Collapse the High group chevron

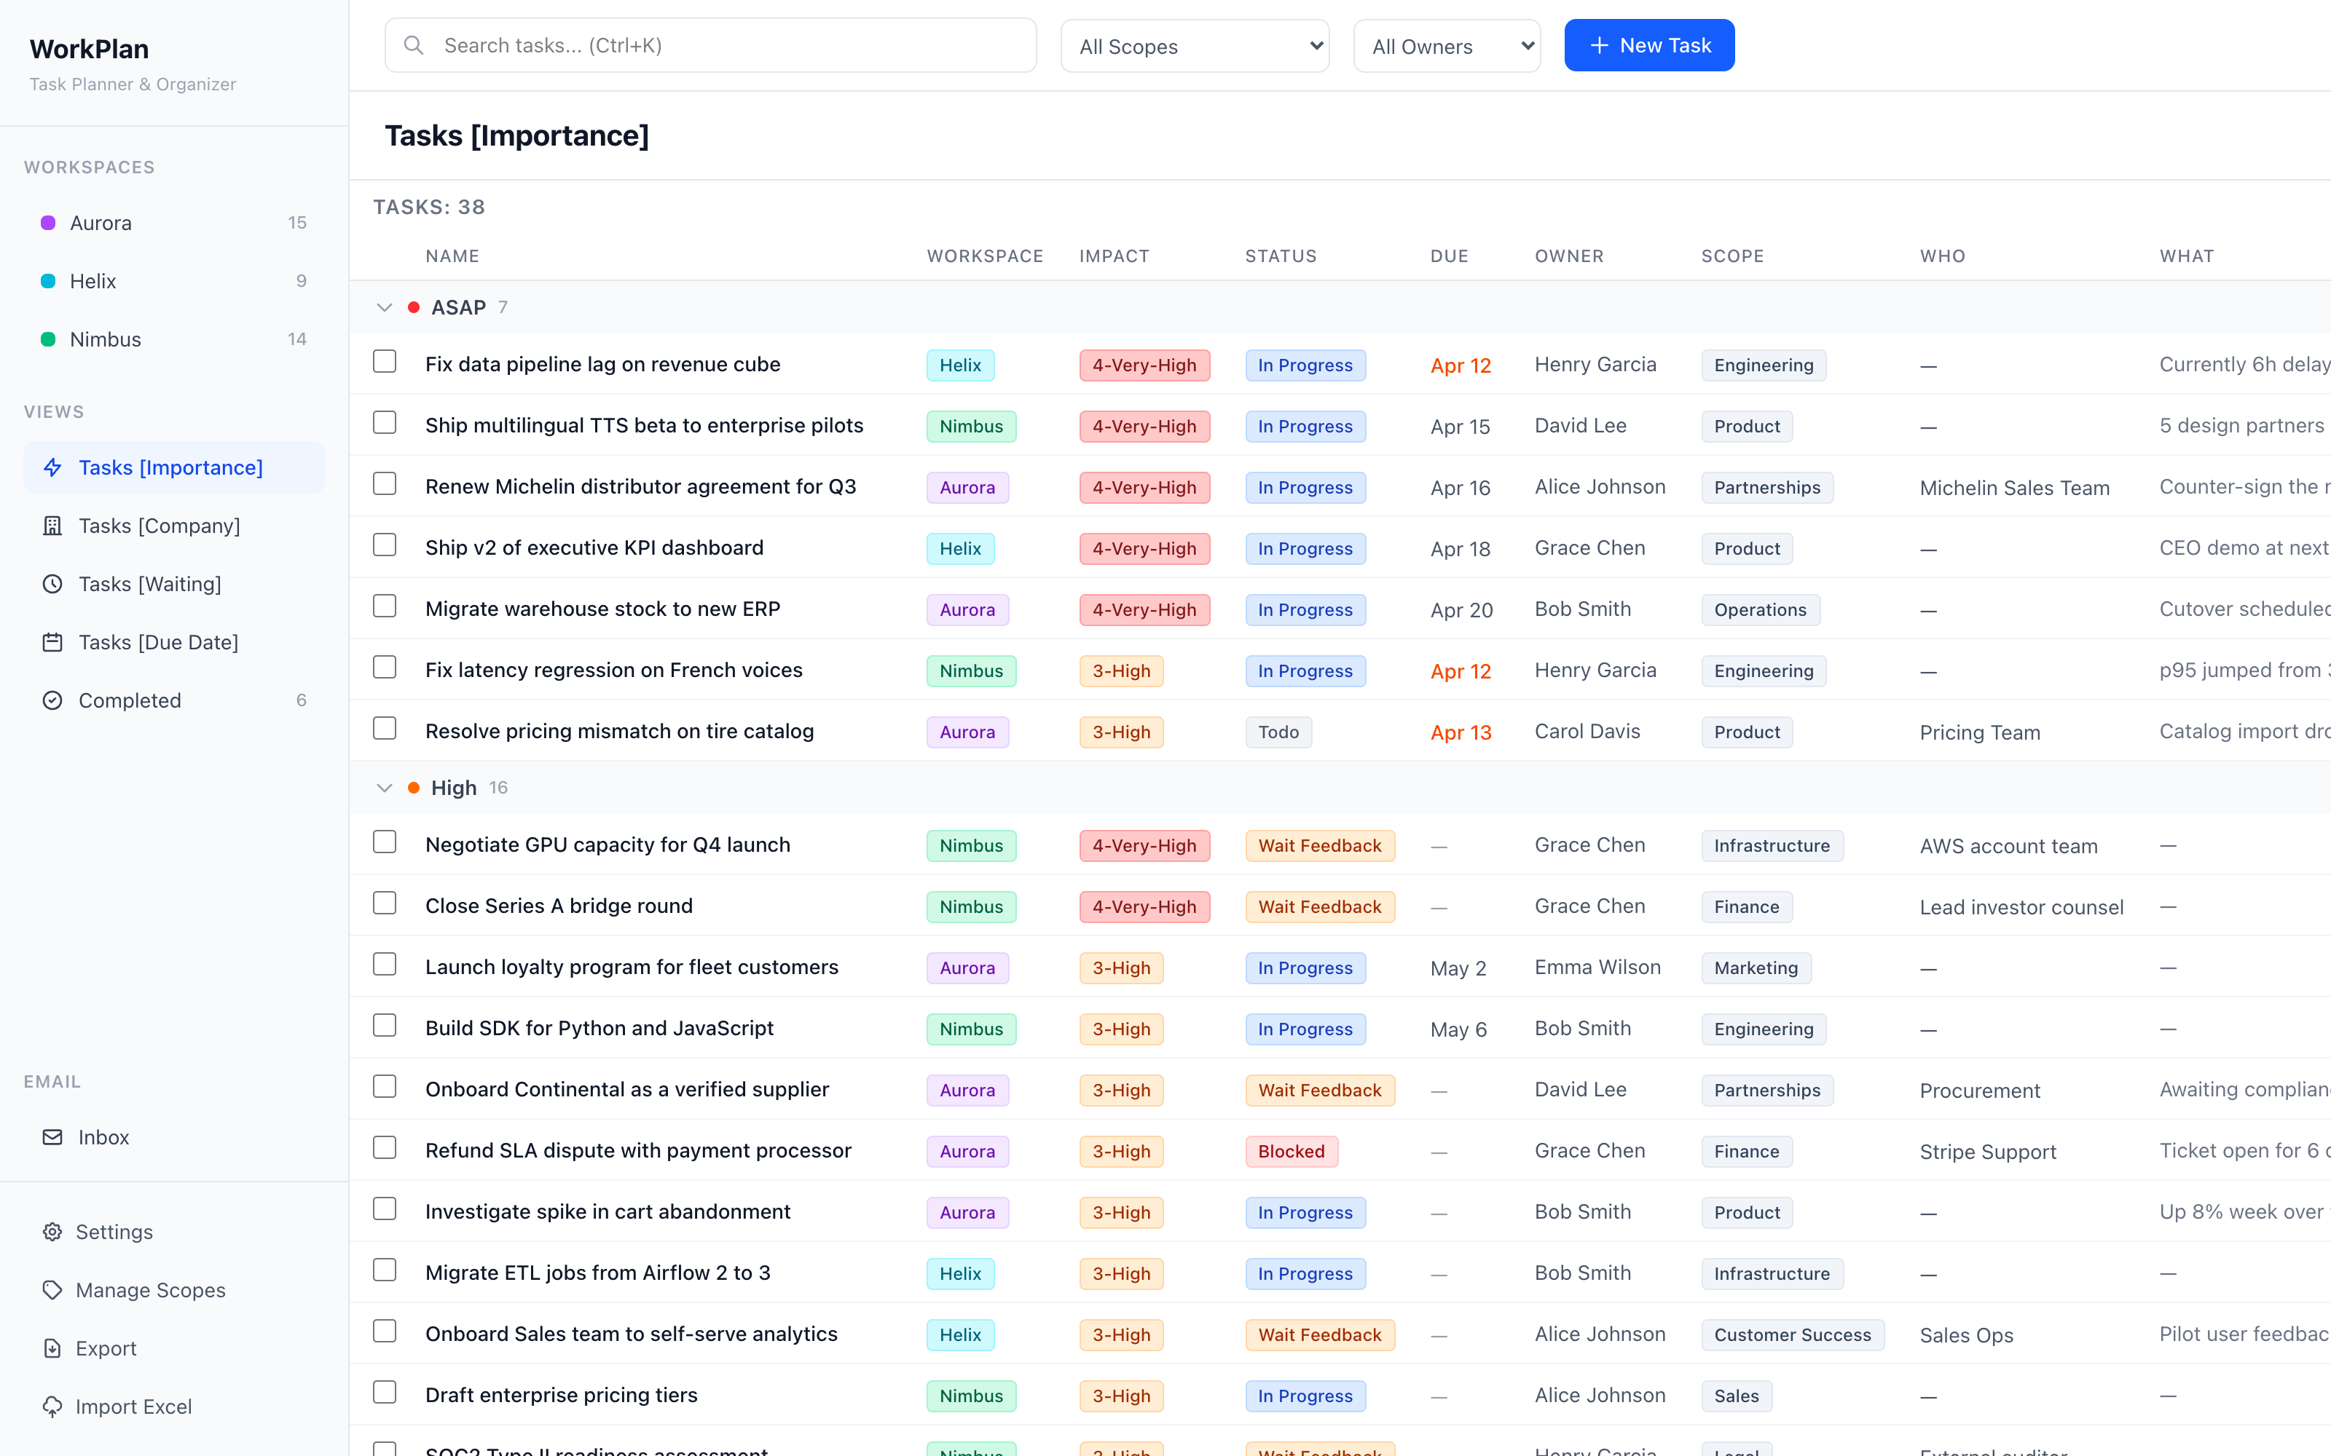tap(385, 788)
